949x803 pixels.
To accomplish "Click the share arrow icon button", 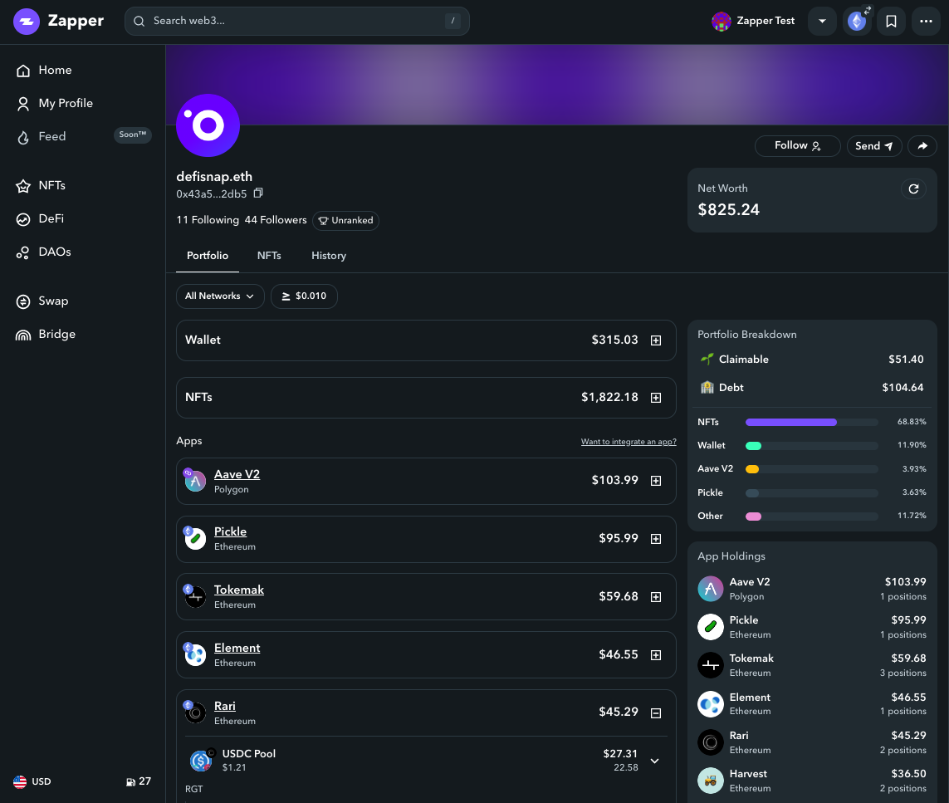I will [922, 146].
